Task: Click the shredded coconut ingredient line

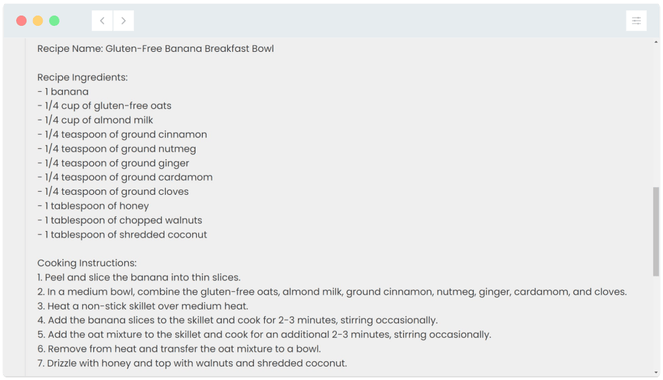Action: pyautogui.click(x=122, y=234)
